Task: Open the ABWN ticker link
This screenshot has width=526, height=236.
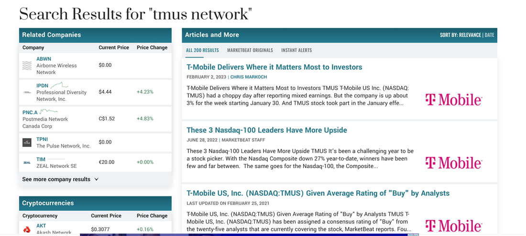Action: pyautogui.click(x=44, y=59)
